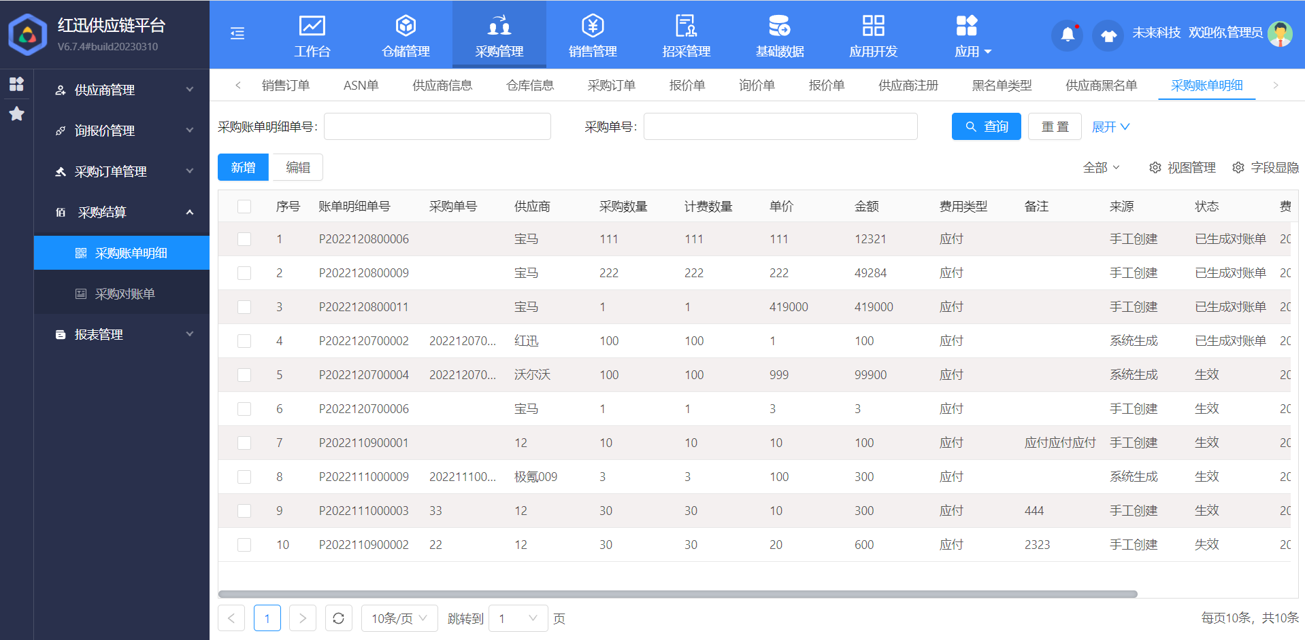Switch to the ASN单 tab

point(361,86)
